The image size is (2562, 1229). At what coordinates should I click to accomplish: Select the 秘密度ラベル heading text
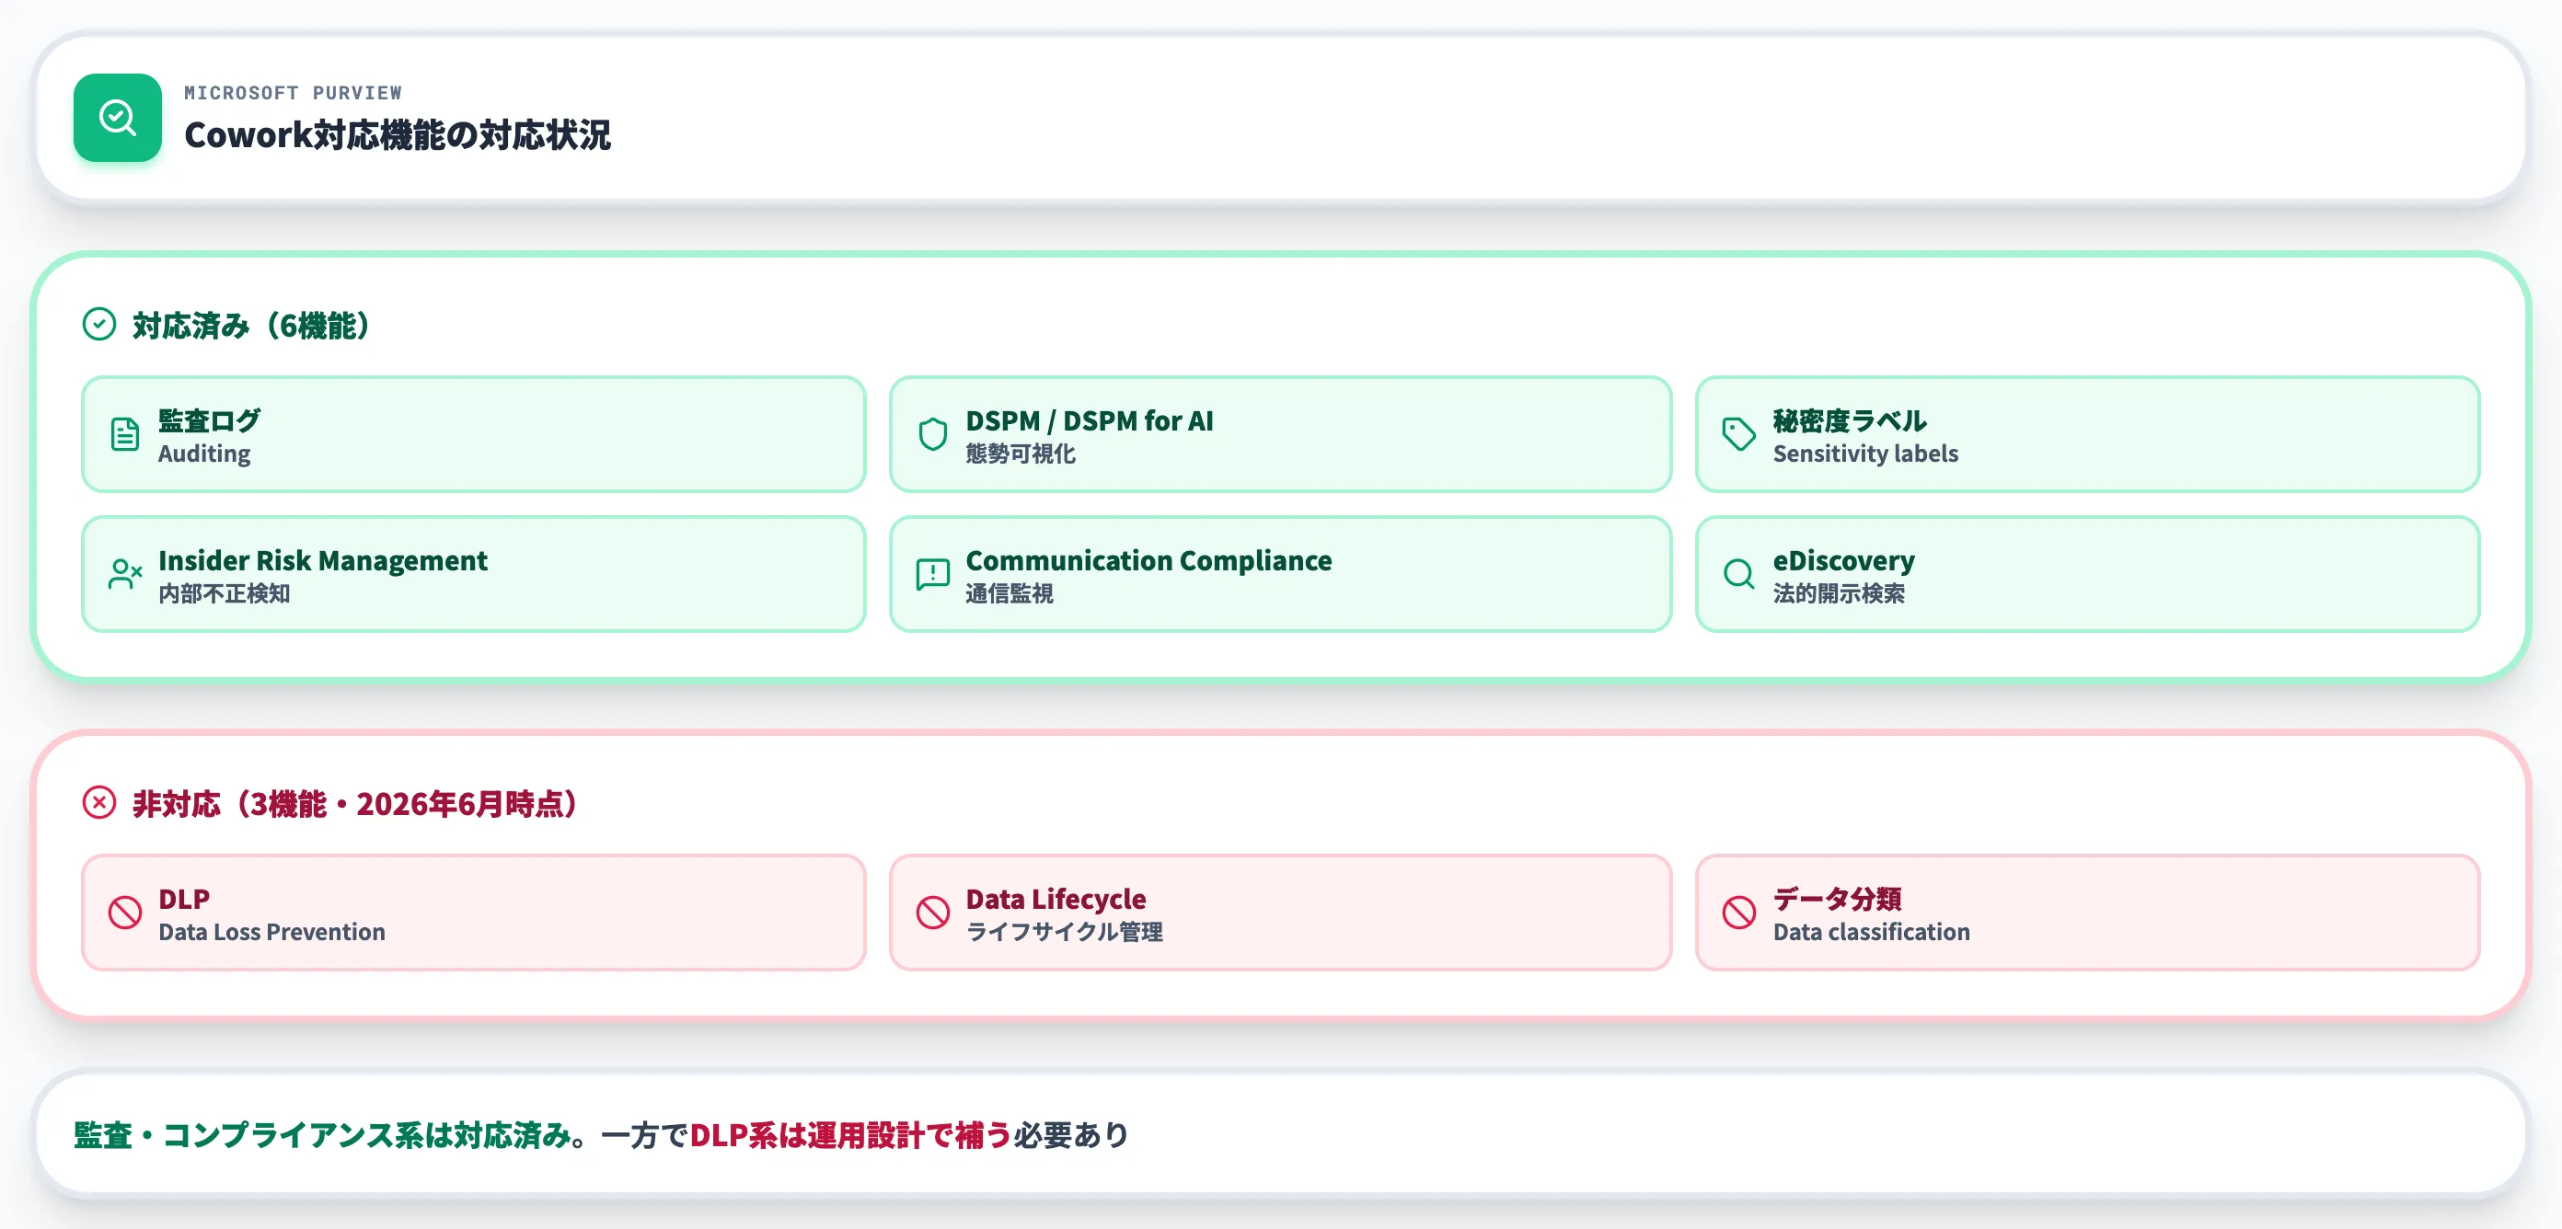click(x=1850, y=420)
